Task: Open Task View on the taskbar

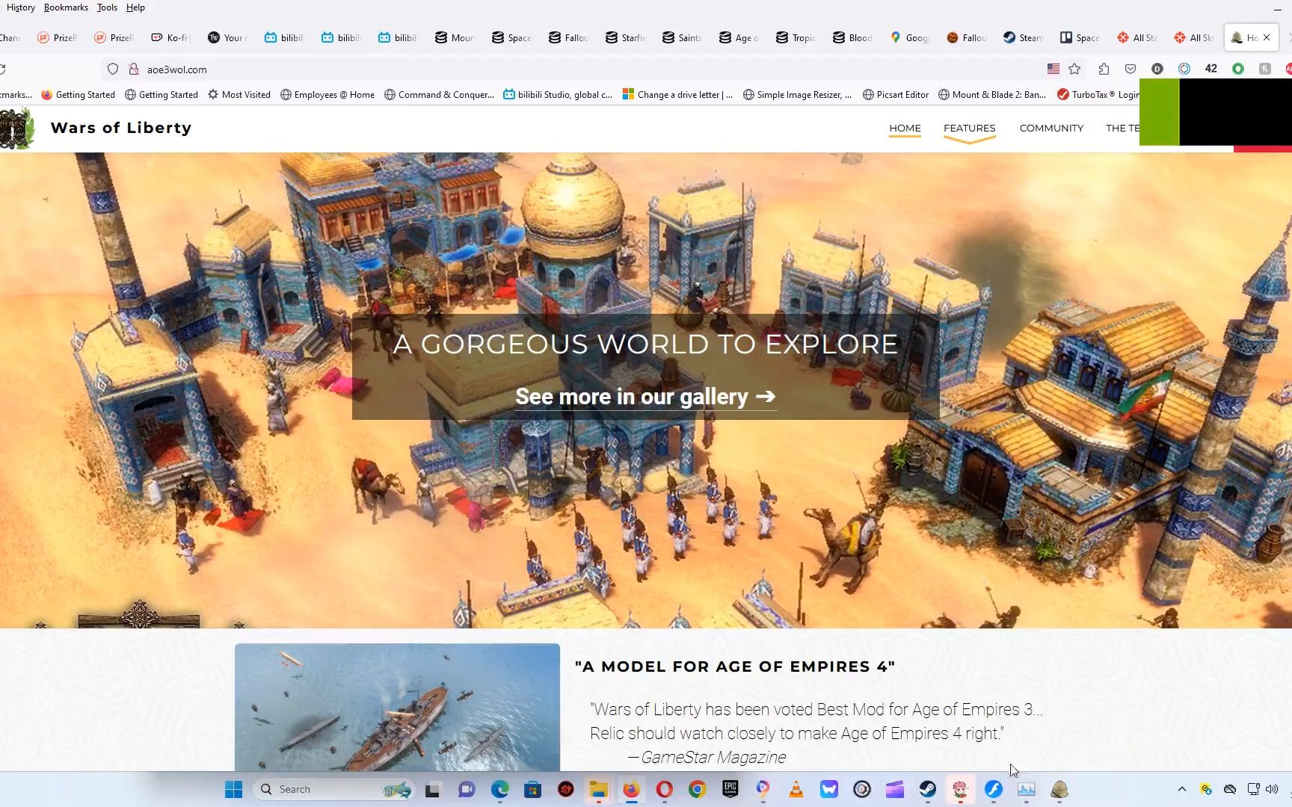Action: point(433,789)
